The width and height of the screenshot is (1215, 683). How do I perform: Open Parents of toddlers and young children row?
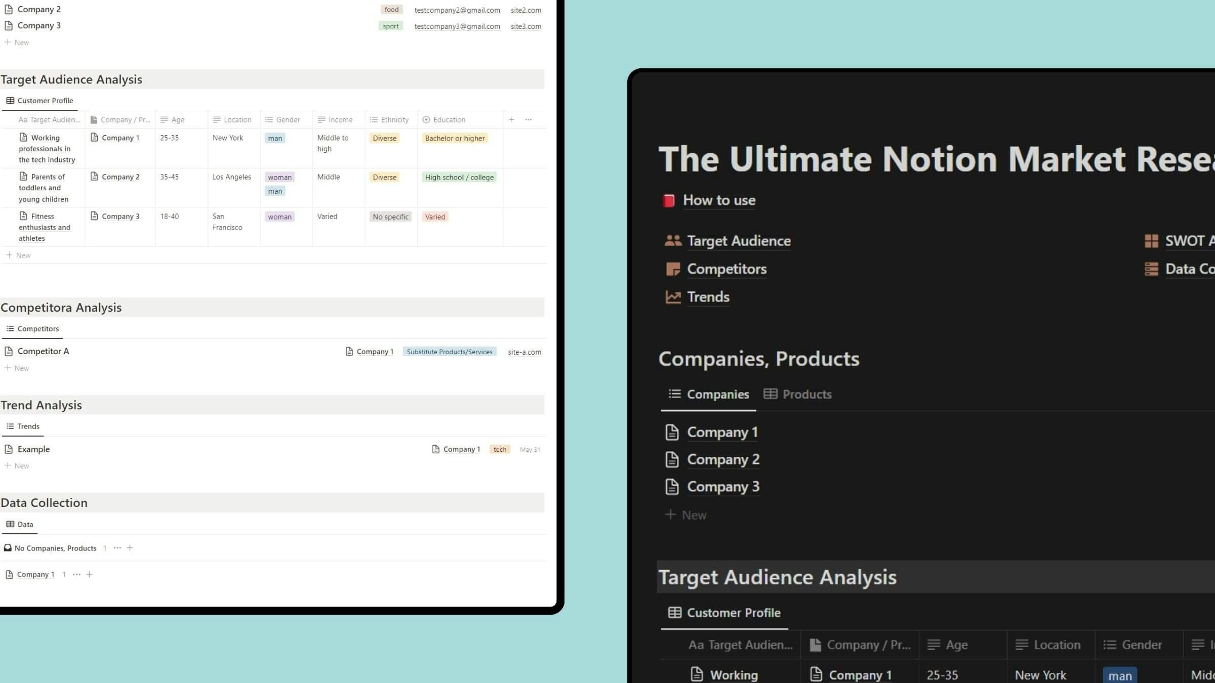[44, 188]
